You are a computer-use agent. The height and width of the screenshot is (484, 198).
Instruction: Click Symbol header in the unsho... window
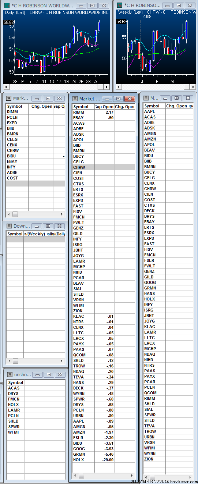click(x=16, y=382)
